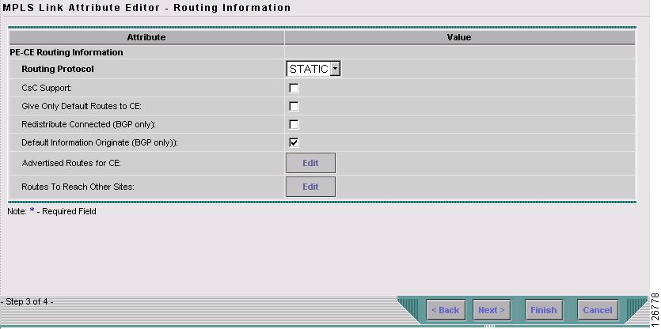This screenshot has width=661, height=329.
Task: Edit Routes To Reach Other Sites
Action: [310, 187]
